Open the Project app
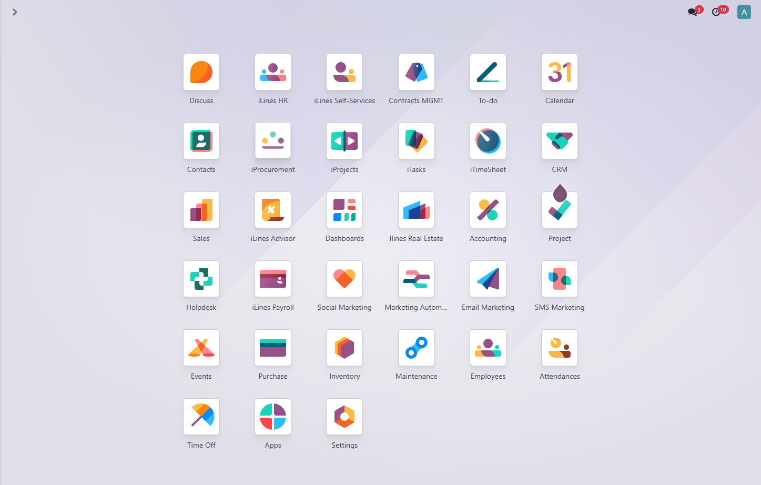The image size is (761, 485). coord(560,210)
